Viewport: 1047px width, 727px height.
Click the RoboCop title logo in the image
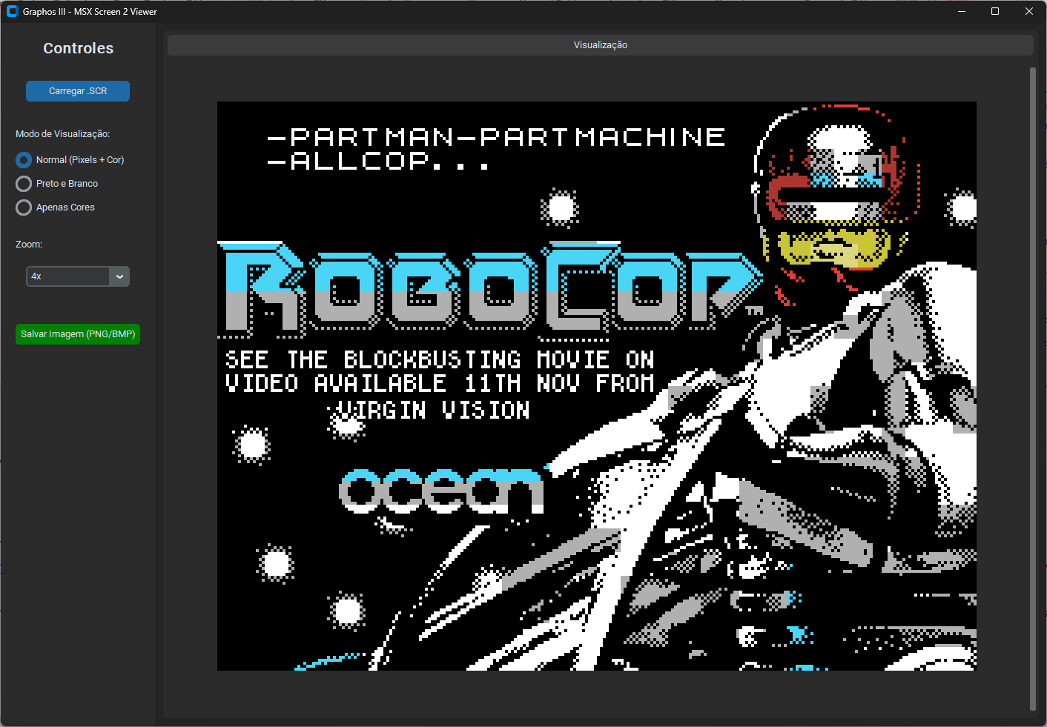[x=489, y=289]
